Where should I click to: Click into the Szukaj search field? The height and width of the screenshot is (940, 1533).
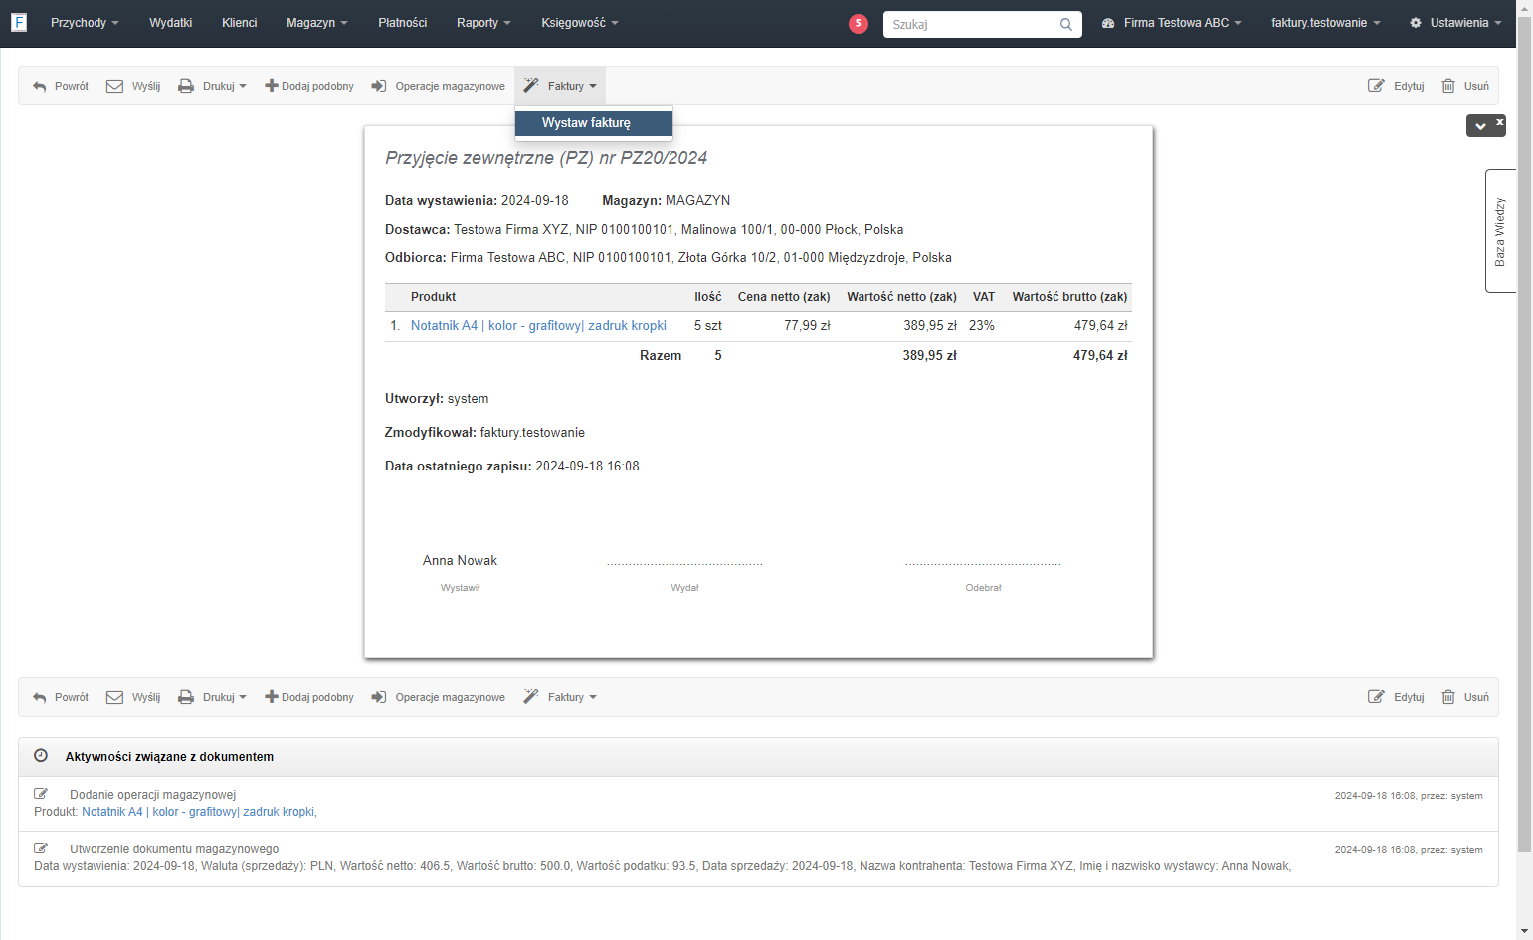971,24
